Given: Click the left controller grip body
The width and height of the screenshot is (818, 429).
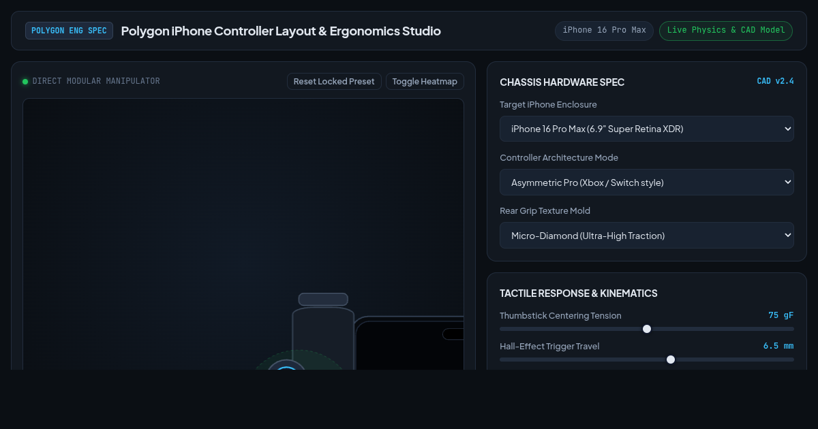Looking at the screenshot, I should click(x=323, y=338).
